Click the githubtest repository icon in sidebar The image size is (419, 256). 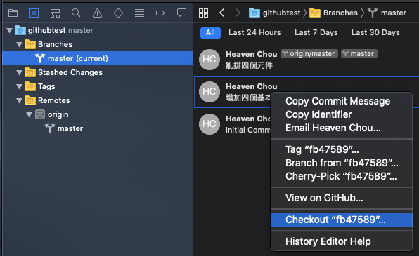coord(20,30)
